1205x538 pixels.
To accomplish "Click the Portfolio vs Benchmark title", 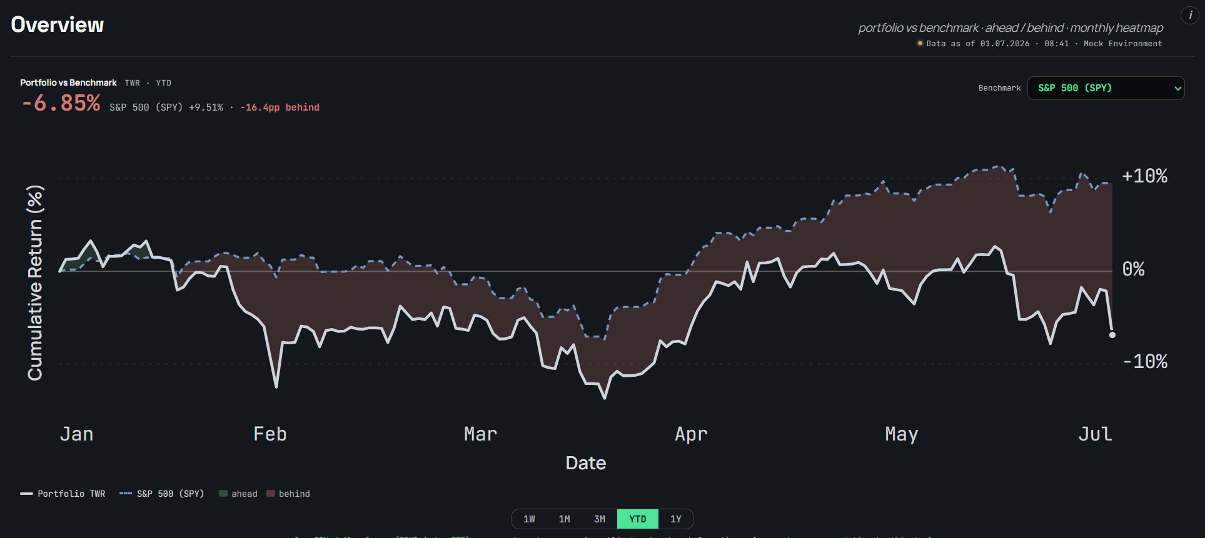I will pyautogui.click(x=68, y=82).
